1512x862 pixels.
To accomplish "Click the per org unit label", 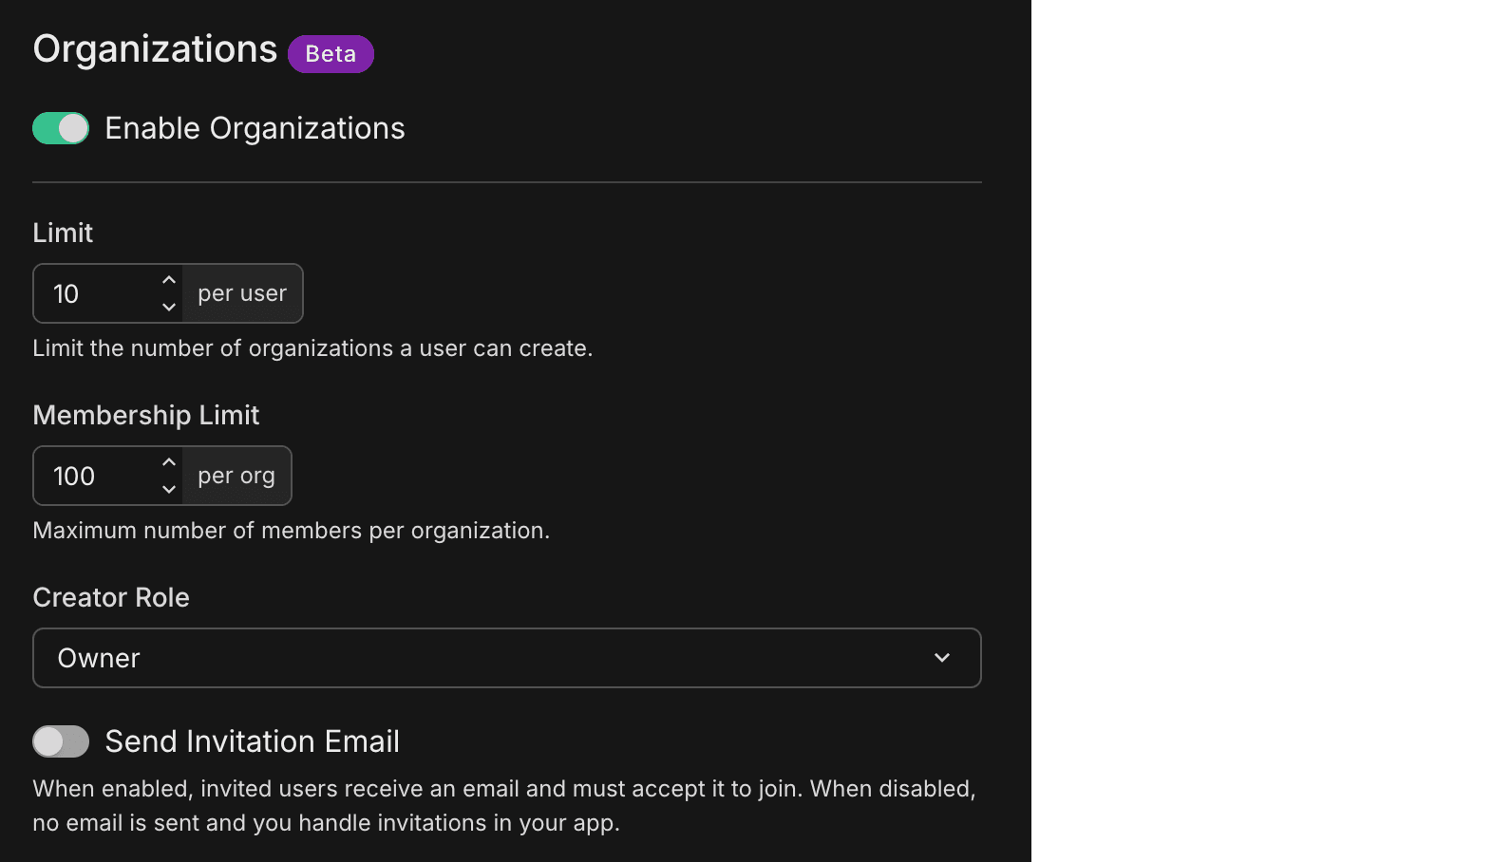I will click(x=236, y=476).
